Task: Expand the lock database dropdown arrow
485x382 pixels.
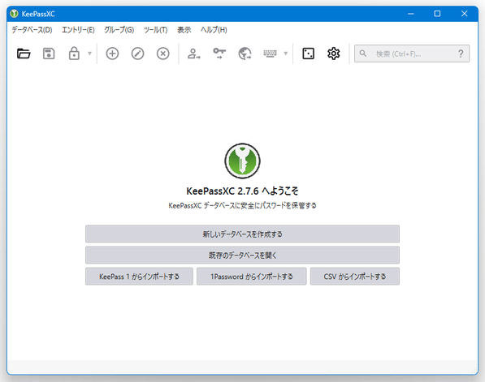Action: pos(89,54)
